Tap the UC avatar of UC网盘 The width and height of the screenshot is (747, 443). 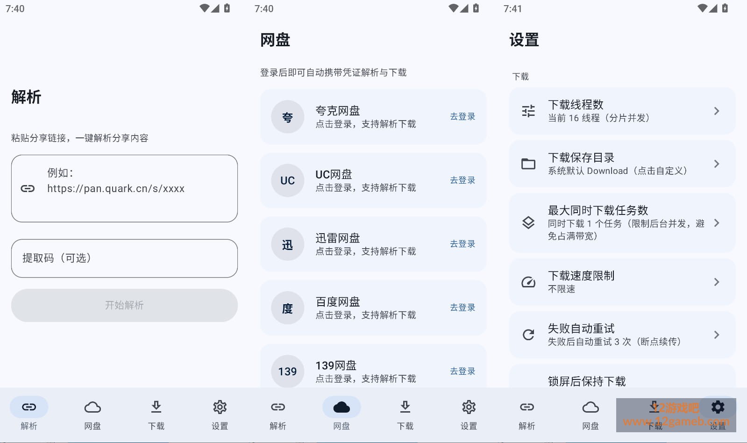tap(287, 180)
